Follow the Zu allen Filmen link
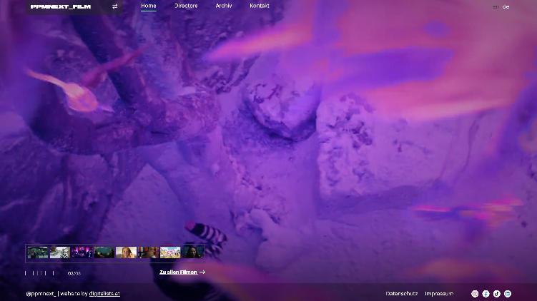 pos(182,272)
